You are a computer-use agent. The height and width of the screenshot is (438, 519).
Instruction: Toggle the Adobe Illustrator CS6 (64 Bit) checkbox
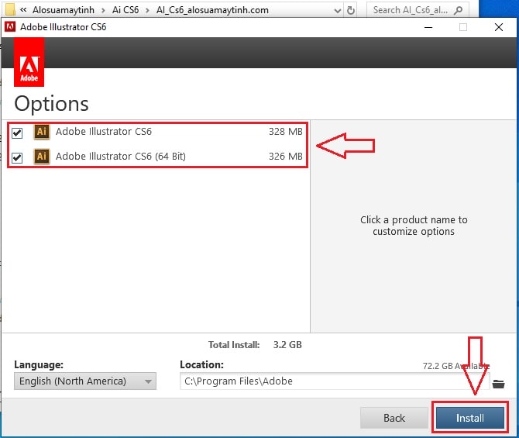click(x=17, y=157)
